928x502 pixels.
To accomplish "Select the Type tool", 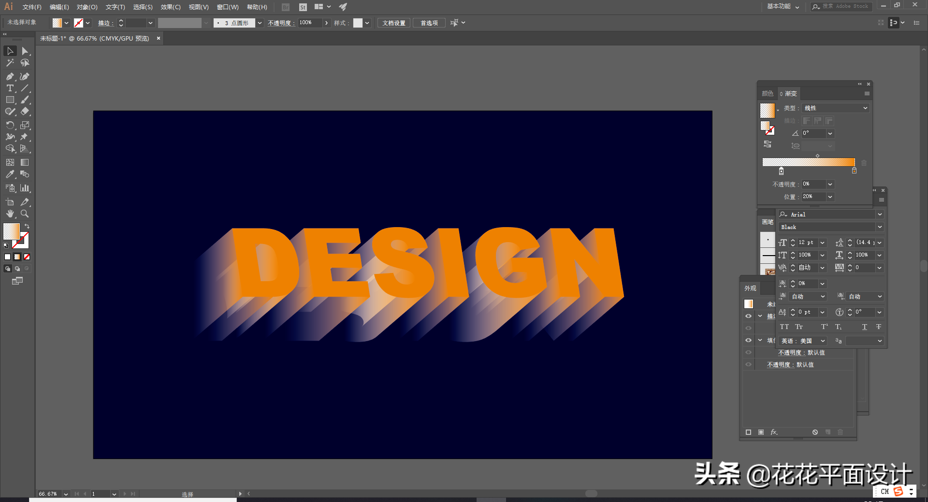I will click(x=10, y=88).
